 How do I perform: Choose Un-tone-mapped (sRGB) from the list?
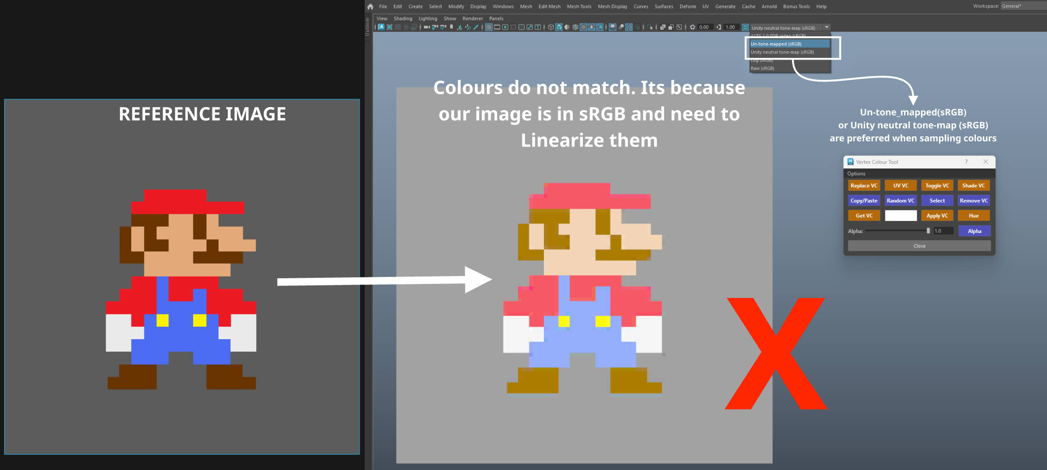pyautogui.click(x=790, y=44)
